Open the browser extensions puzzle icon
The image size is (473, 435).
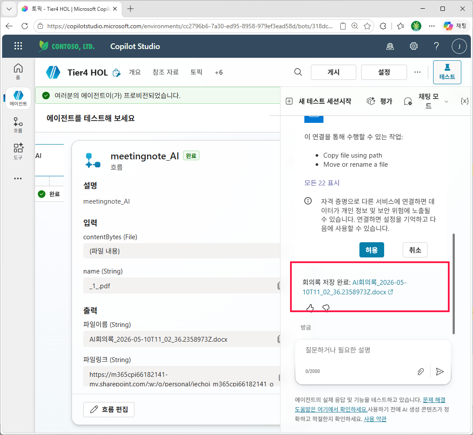(383, 26)
